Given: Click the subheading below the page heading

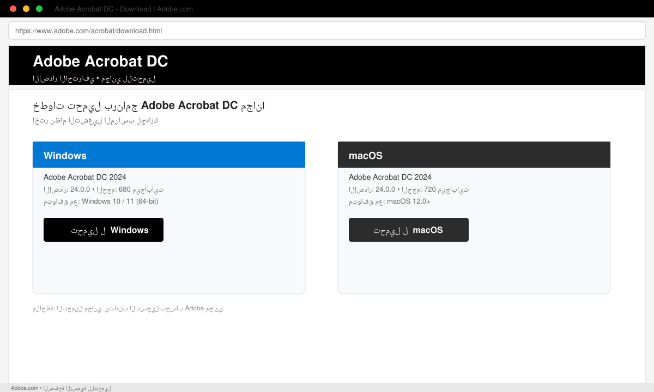Looking at the screenshot, I should click(95, 120).
